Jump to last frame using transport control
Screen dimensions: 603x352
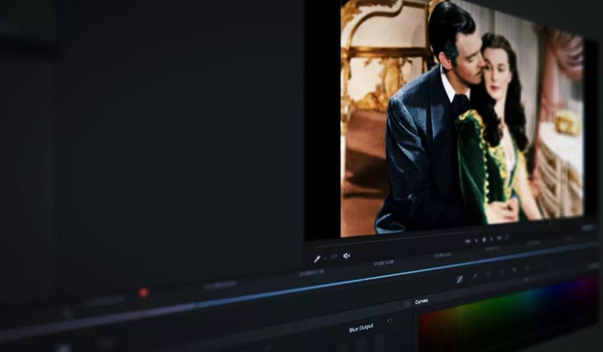pyautogui.click(x=499, y=238)
